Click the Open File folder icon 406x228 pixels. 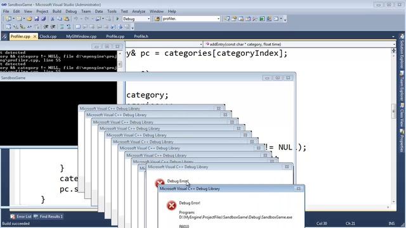(x=29, y=19)
